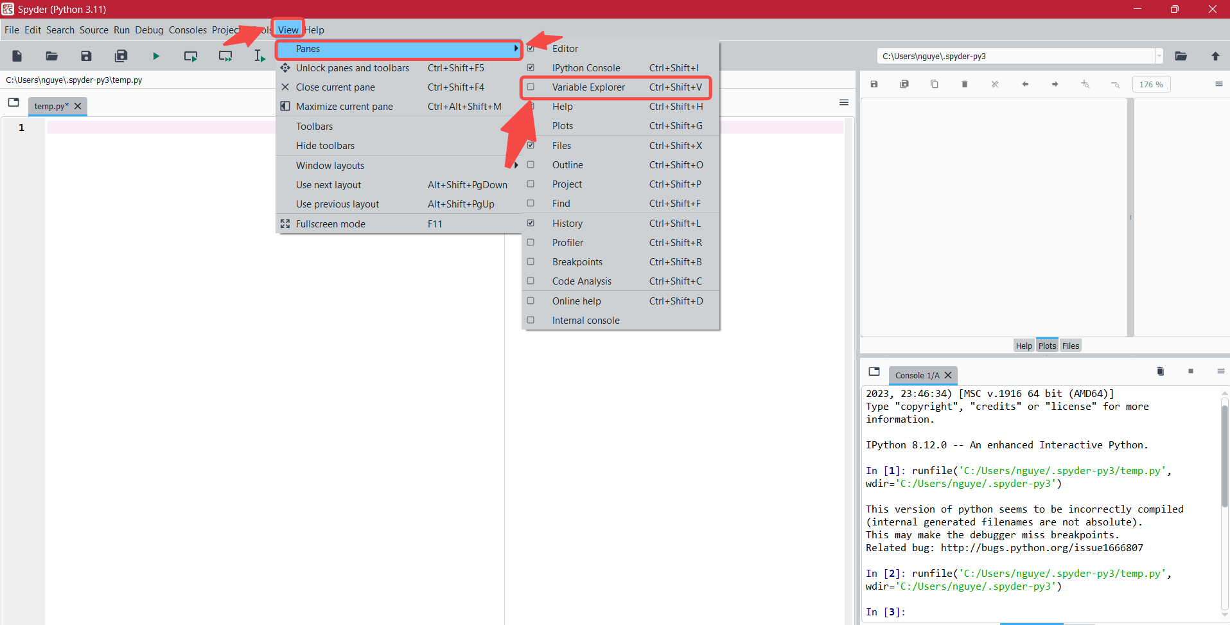
Task: Create a new file from the toolbar
Action: point(17,56)
